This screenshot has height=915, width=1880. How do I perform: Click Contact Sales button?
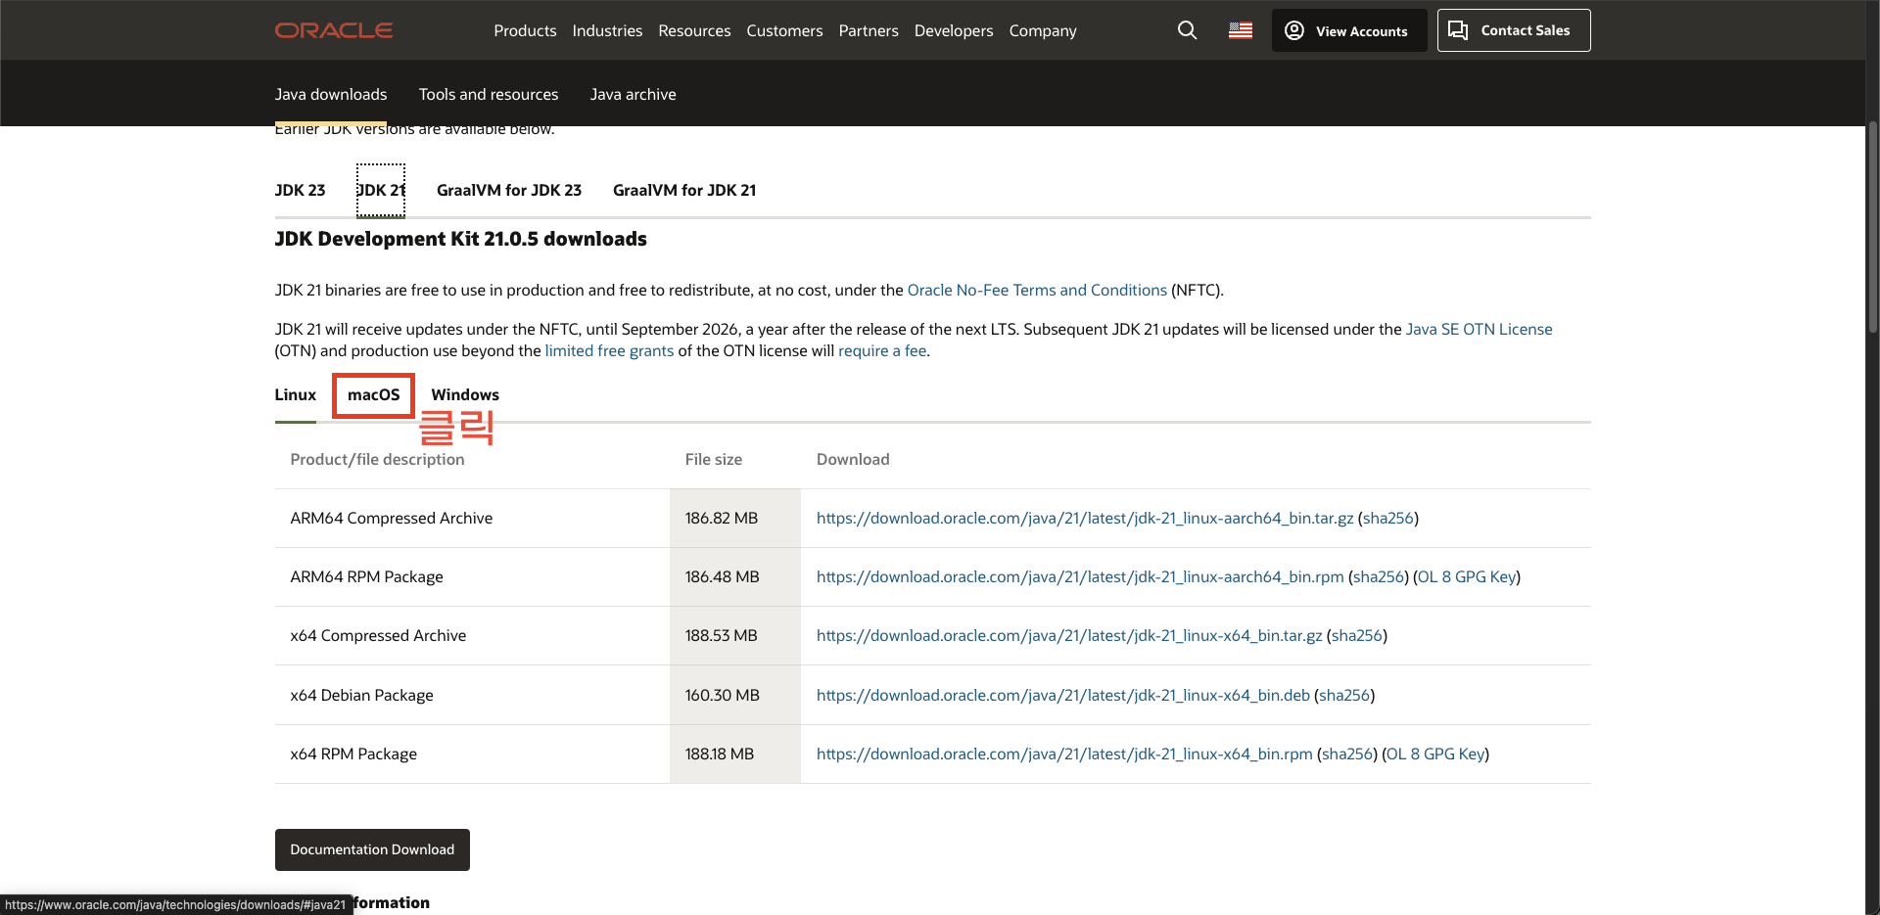point(1514,30)
